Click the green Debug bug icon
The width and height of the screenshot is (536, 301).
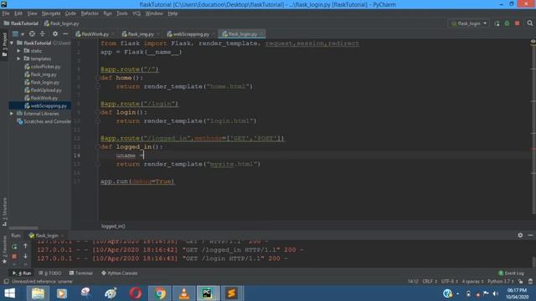(x=507, y=23)
